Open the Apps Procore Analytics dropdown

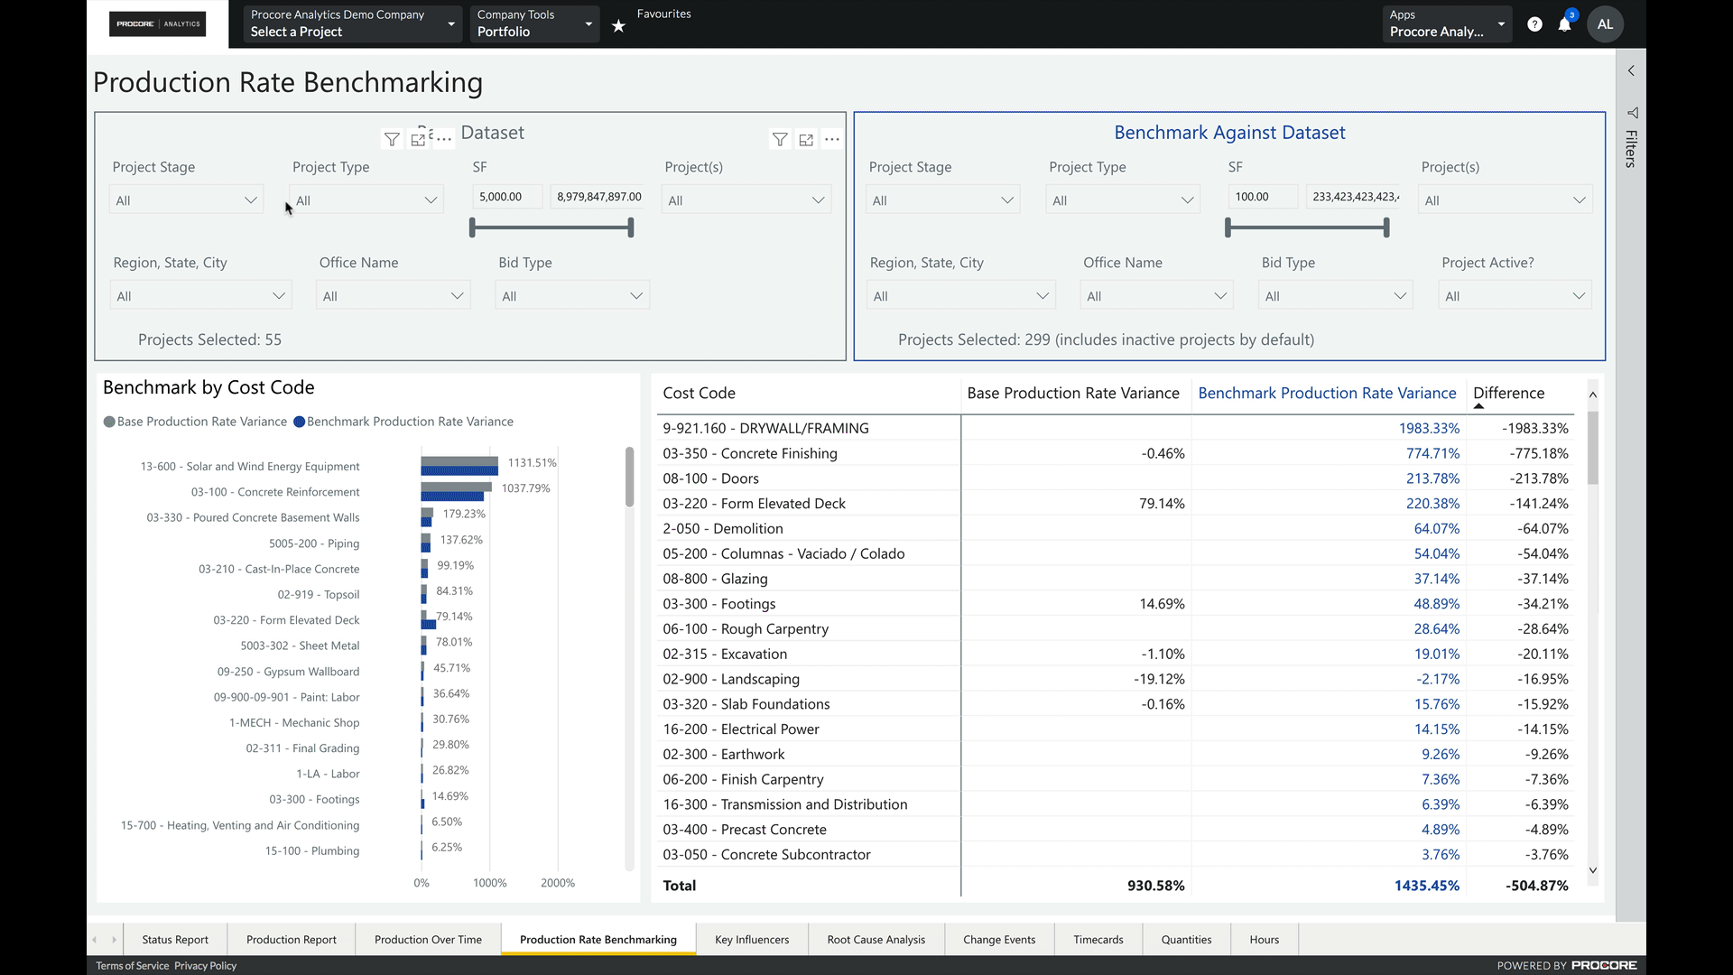[x=1447, y=23]
